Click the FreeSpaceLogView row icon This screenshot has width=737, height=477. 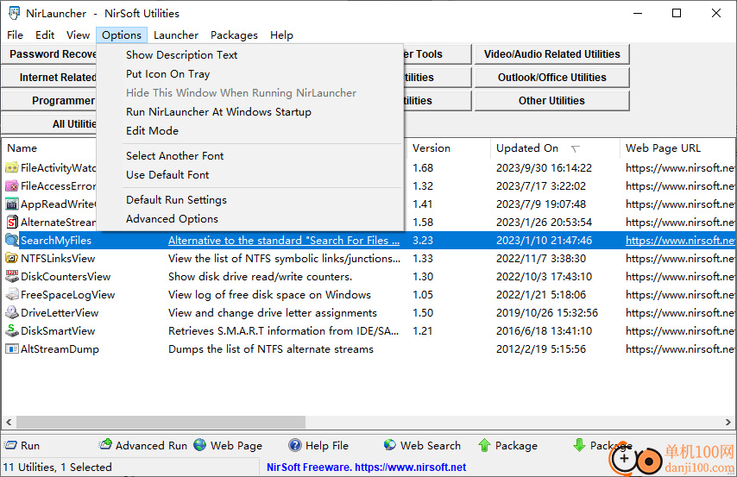[12, 295]
